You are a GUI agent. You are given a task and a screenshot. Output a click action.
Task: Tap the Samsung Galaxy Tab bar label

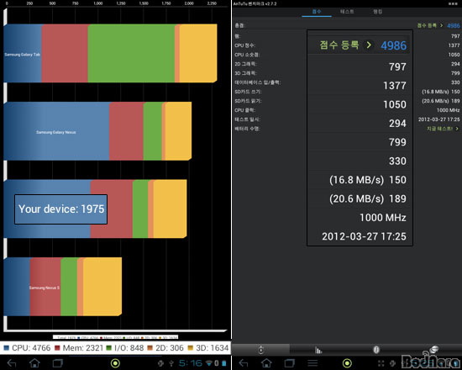[22, 55]
